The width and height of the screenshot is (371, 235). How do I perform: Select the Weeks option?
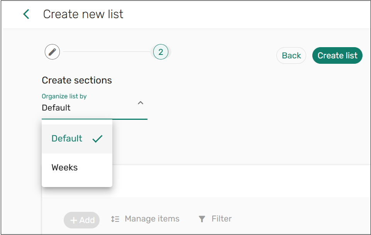click(x=64, y=167)
